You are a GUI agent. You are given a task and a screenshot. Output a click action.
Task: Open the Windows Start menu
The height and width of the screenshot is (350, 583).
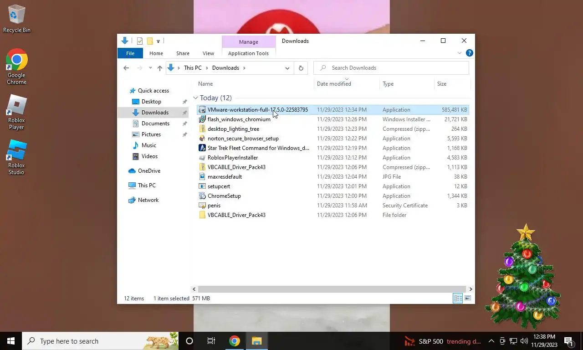coord(11,341)
